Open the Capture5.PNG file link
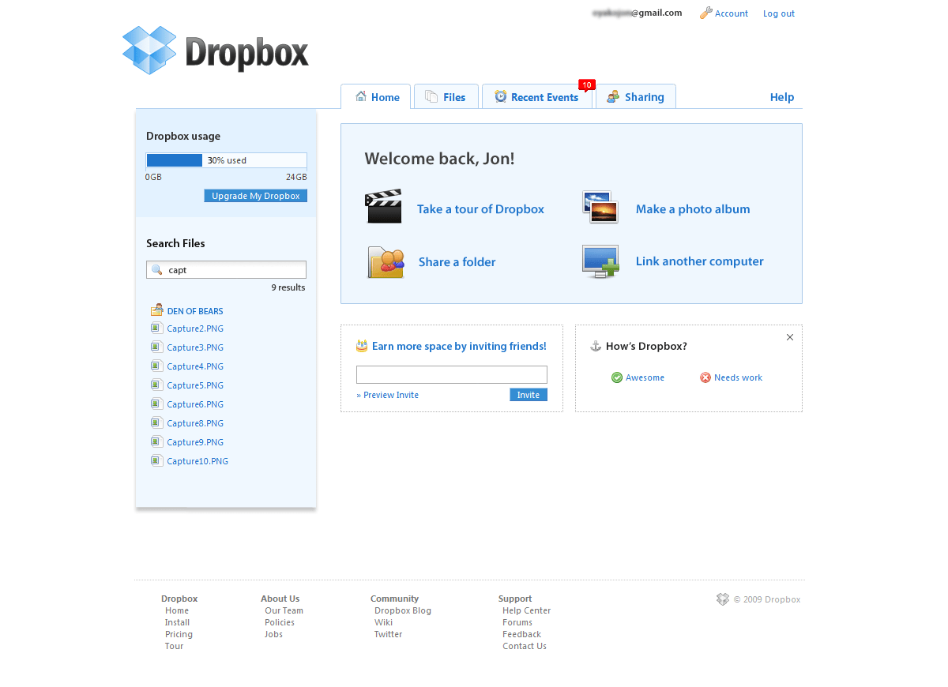 (195, 385)
